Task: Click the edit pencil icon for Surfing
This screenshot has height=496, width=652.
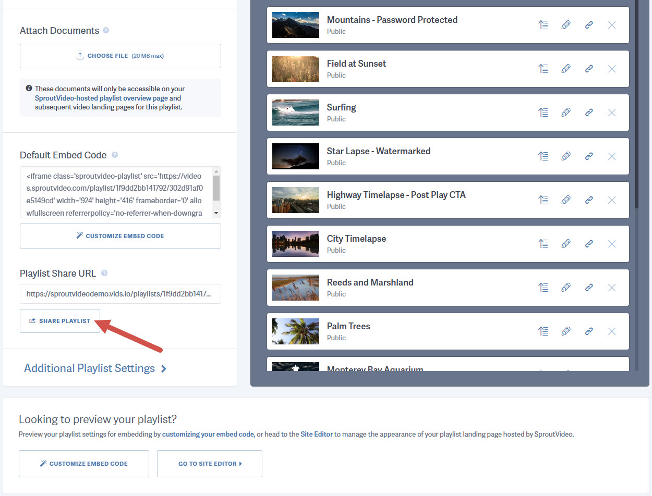Action: (566, 113)
